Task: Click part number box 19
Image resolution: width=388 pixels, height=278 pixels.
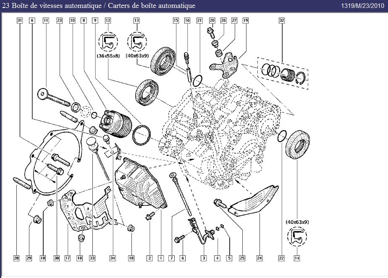Action: click(x=246, y=21)
